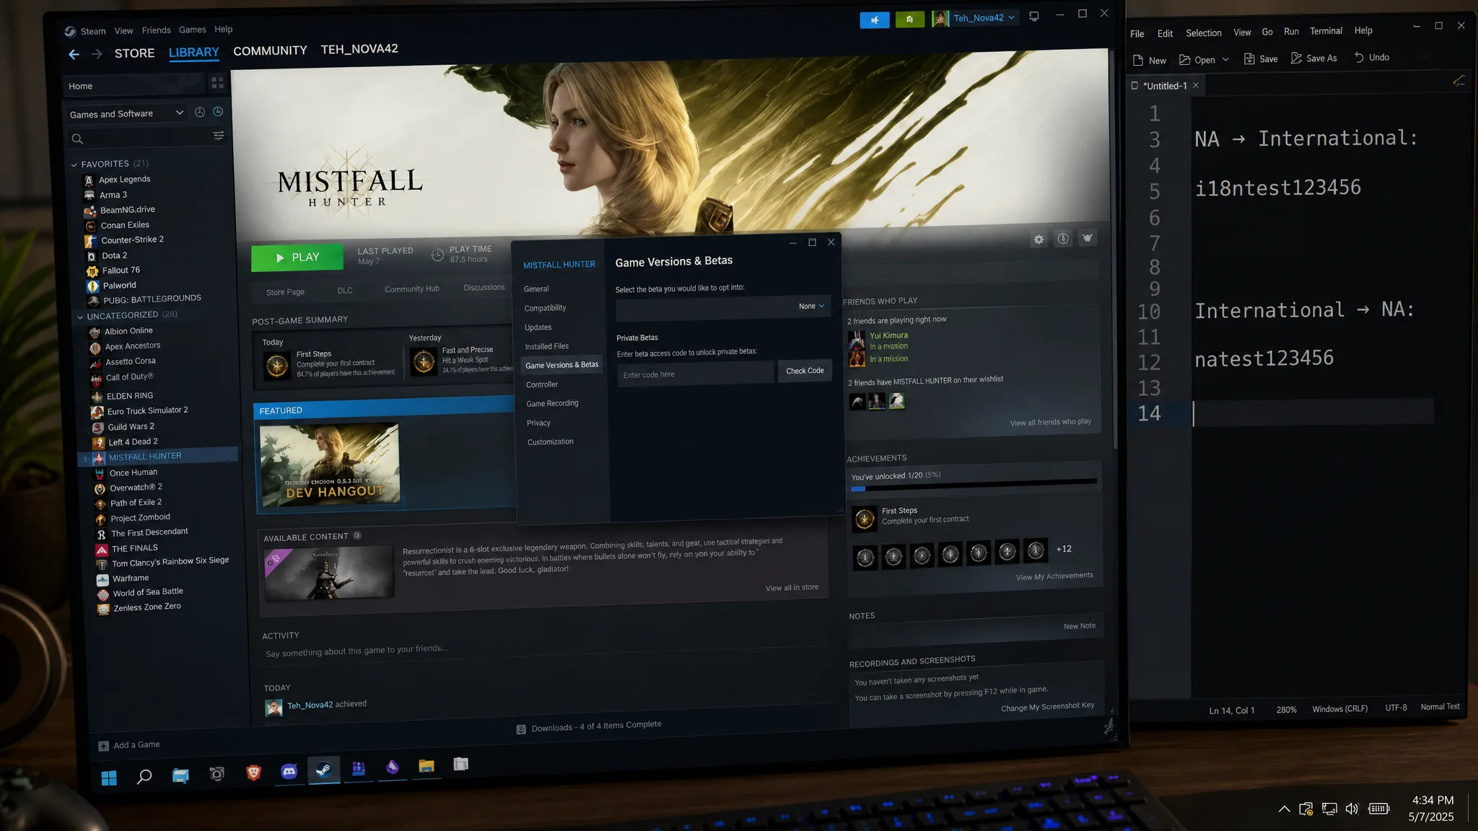The image size is (1478, 831).
Task: Show hidden system tray icons chevron
Action: (1285, 809)
